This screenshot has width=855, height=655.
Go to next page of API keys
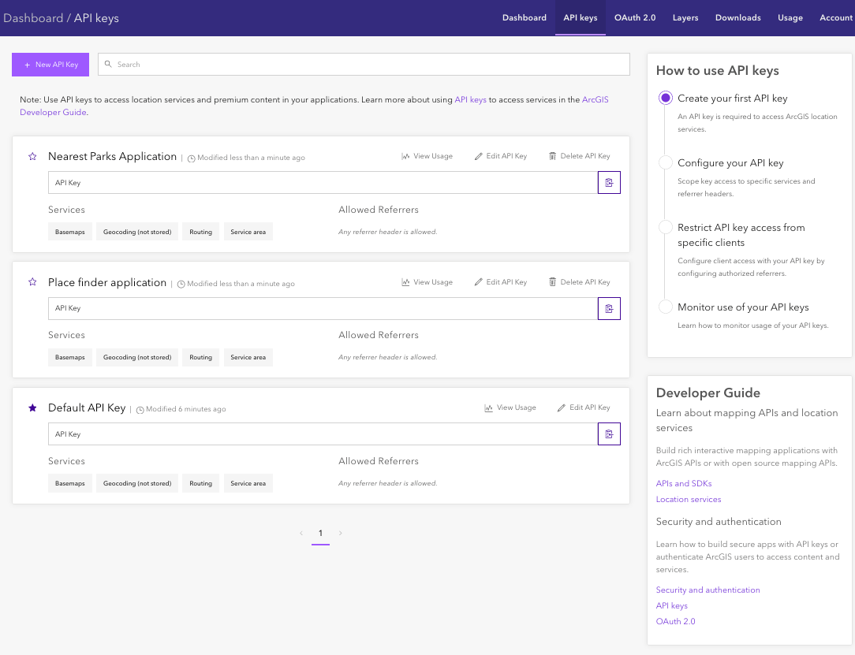[340, 534]
